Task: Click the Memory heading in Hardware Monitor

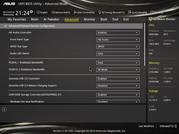Action: pyautogui.click(x=154, y=63)
